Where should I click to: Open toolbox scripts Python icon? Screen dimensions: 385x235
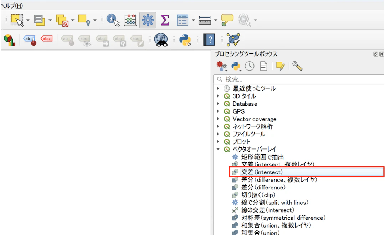point(236,66)
